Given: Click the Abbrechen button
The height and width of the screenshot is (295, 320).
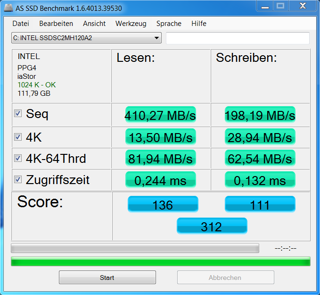Looking at the screenshot, I should click(x=226, y=278).
